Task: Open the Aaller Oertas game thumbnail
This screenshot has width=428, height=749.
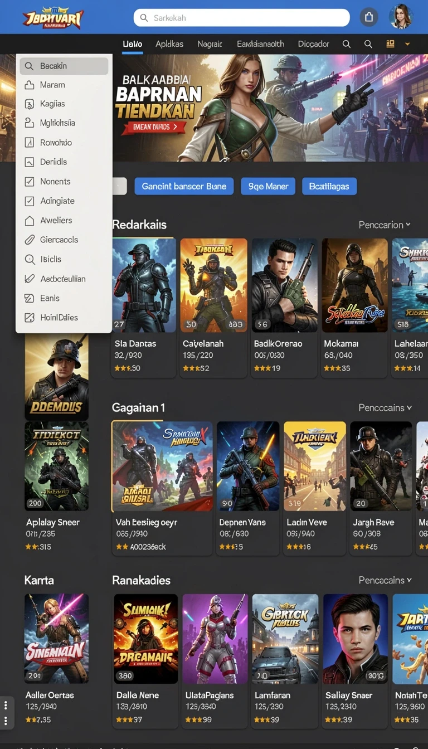Action: [x=56, y=639]
